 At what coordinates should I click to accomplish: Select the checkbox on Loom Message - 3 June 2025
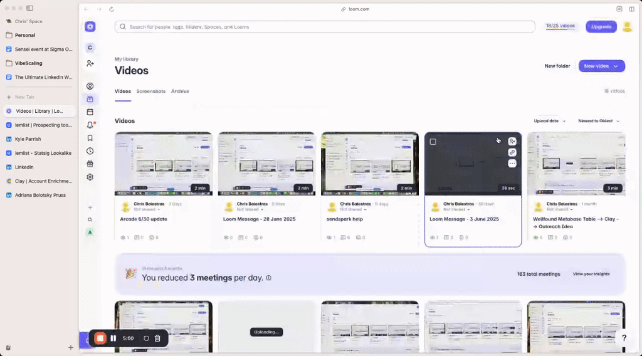pyautogui.click(x=433, y=142)
